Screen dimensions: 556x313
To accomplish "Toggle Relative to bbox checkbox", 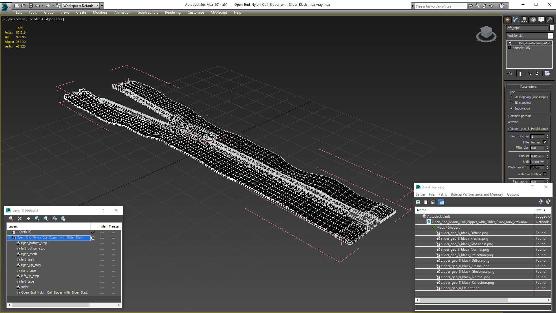I will [545, 174].
